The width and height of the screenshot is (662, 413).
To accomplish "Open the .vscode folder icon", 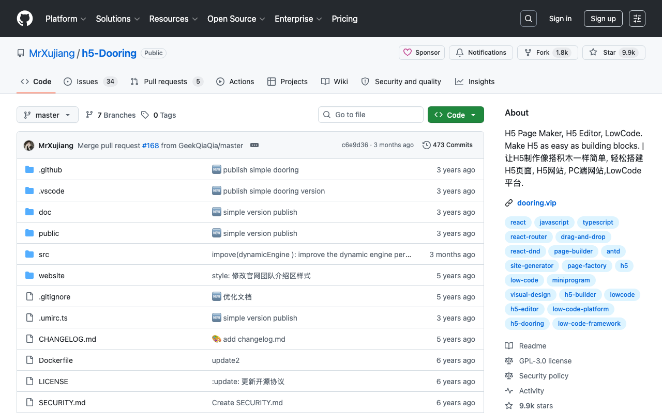I will click(x=29, y=191).
